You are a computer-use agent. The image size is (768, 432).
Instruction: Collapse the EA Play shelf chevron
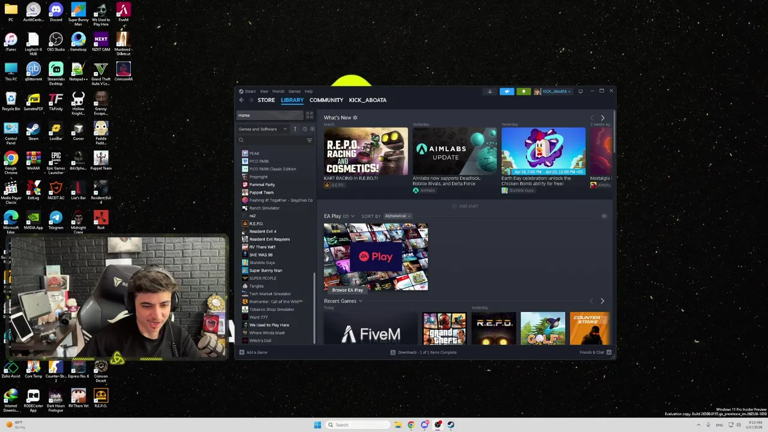coord(604,216)
